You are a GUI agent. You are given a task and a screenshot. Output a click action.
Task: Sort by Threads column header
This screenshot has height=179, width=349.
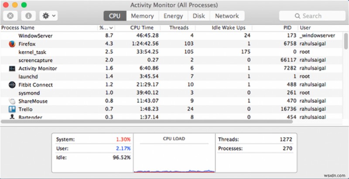(x=179, y=28)
